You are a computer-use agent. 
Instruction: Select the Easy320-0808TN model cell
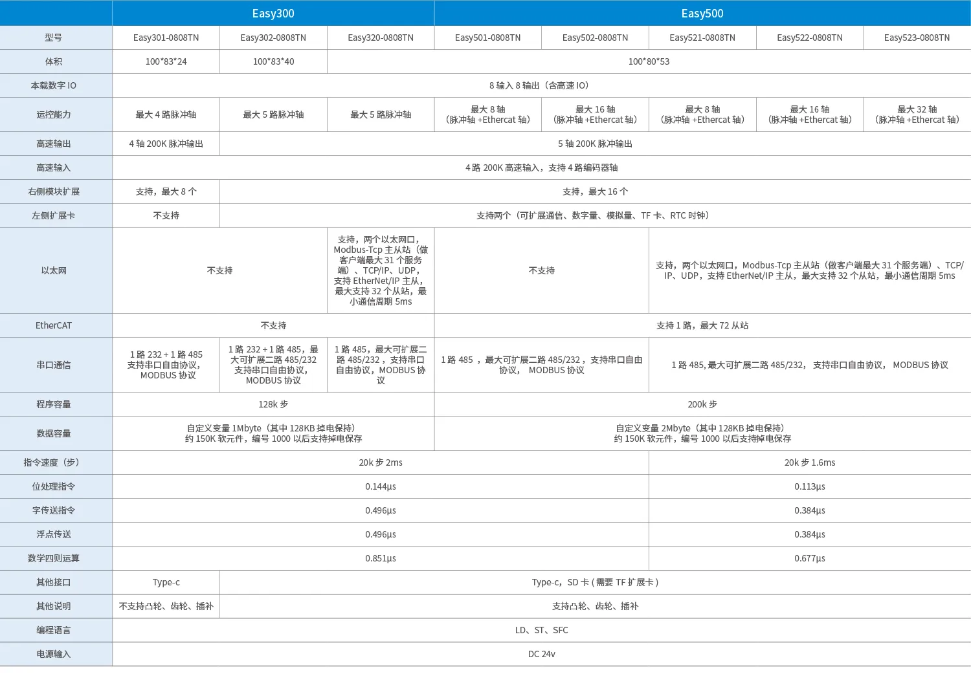[380, 38]
